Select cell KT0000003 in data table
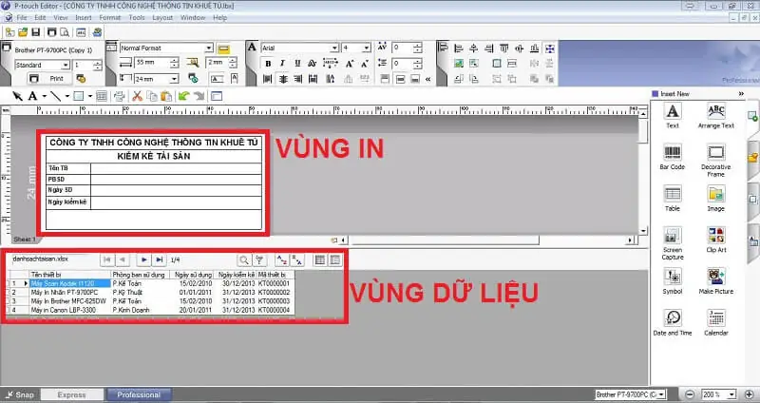The width and height of the screenshot is (760, 403). (x=275, y=301)
